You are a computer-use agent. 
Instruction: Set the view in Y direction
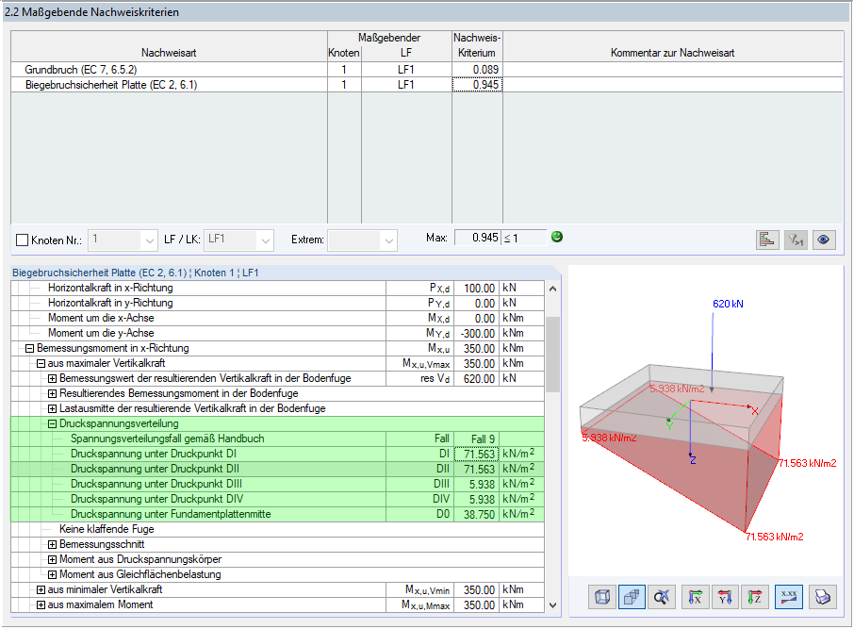point(726,597)
